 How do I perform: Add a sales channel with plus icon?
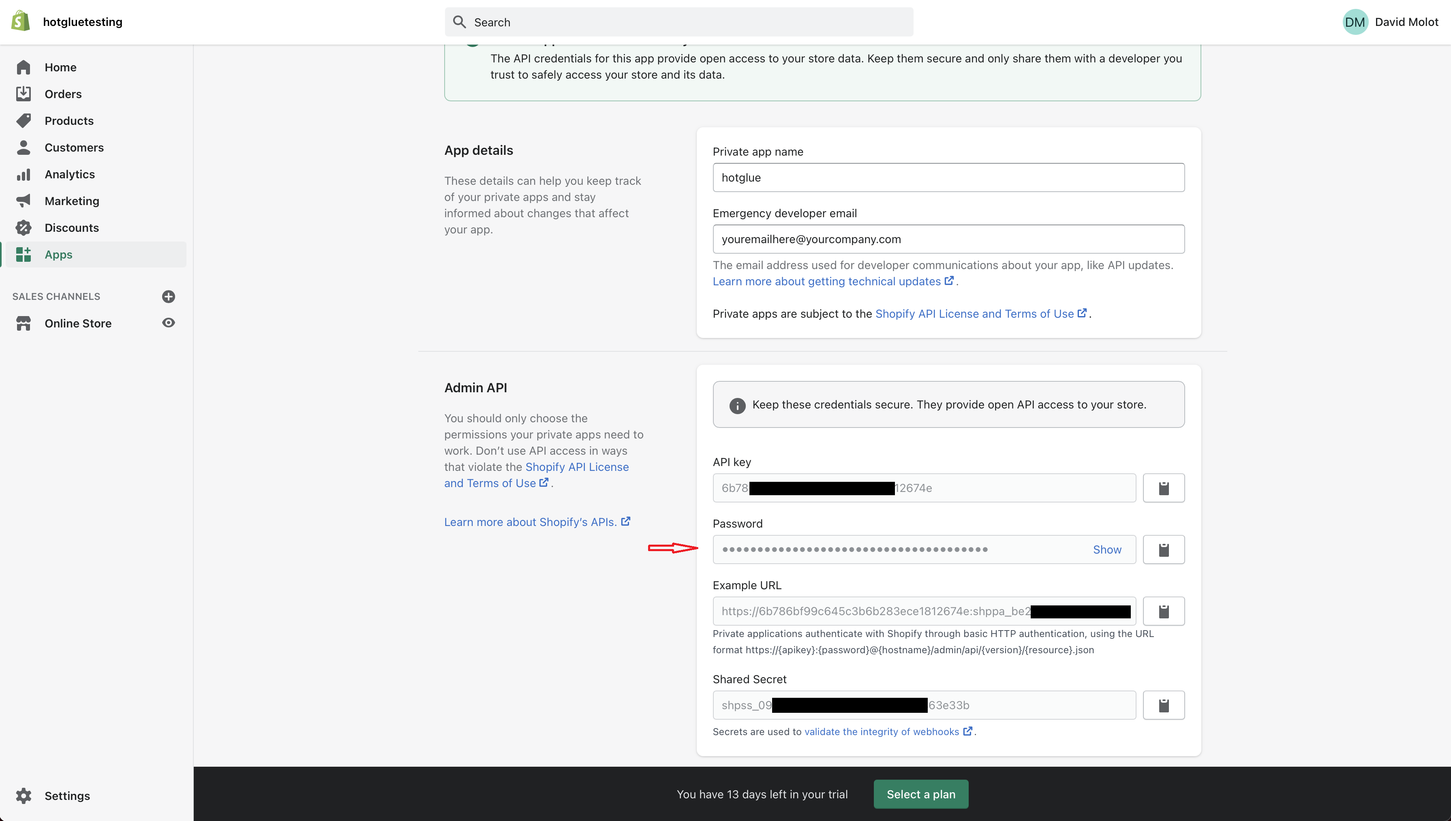[x=168, y=296]
